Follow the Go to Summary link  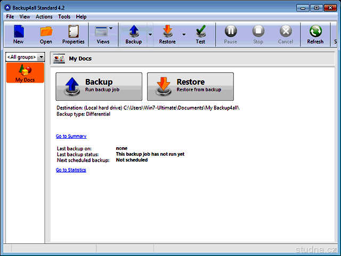click(71, 137)
